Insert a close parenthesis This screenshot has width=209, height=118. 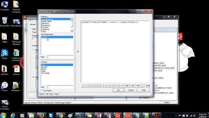pyautogui.click(x=99, y=86)
